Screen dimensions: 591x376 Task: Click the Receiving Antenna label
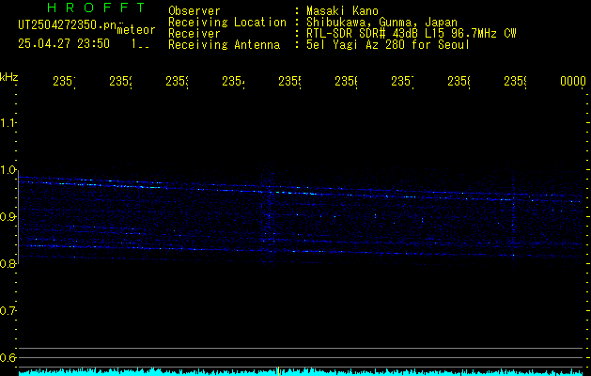(x=225, y=45)
